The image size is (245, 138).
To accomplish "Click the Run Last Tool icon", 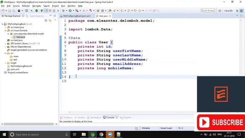I will [77, 11].
